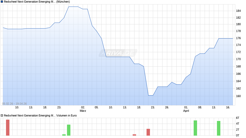Viewport: 246px width, 138px height.
Task: Click the '05.' March date axis label
Action: coord(97,108)
